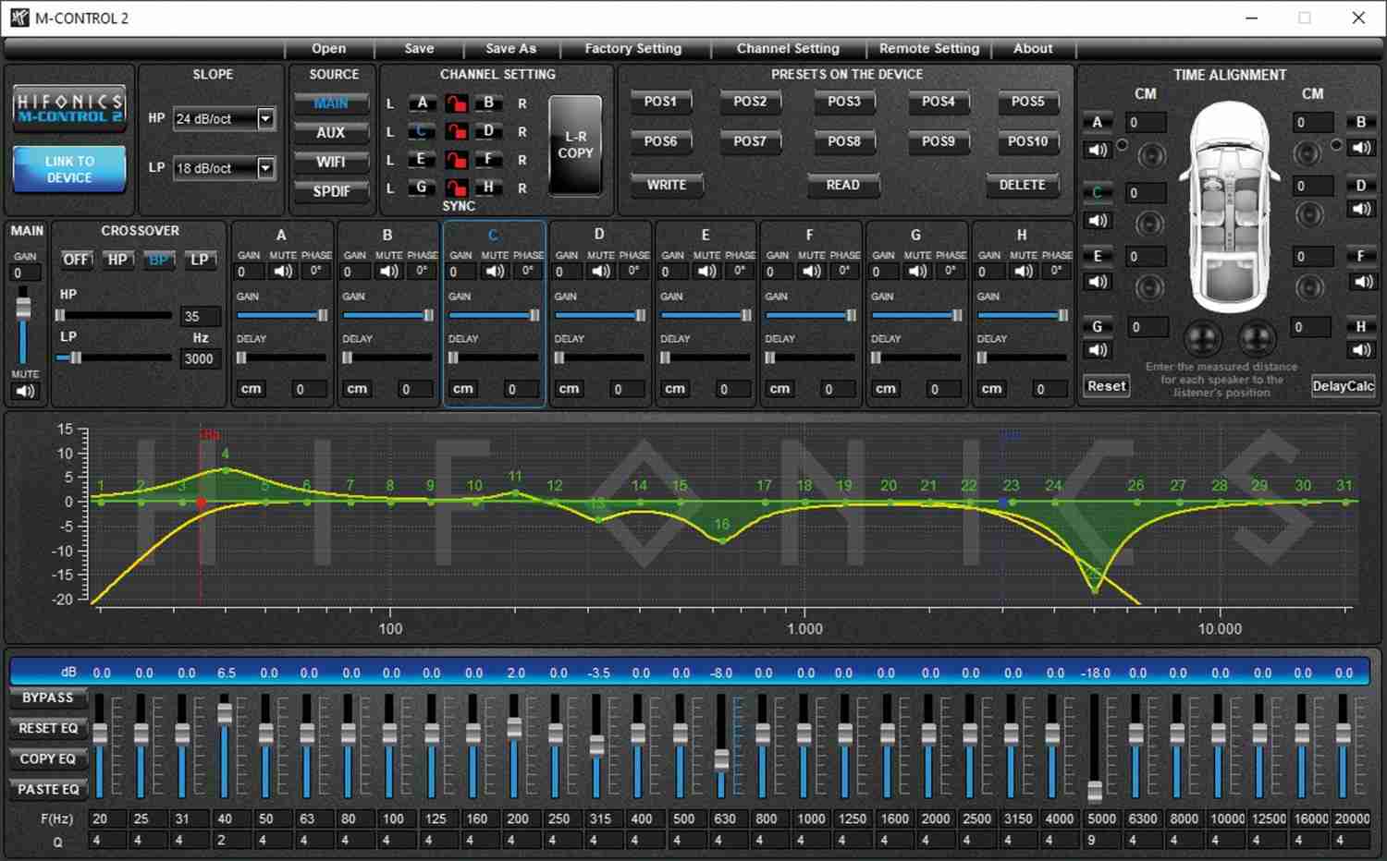The height and width of the screenshot is (861, 1387).
Task: Click the Time Alignment speaker icon under A
Action: pos(1098,150)
